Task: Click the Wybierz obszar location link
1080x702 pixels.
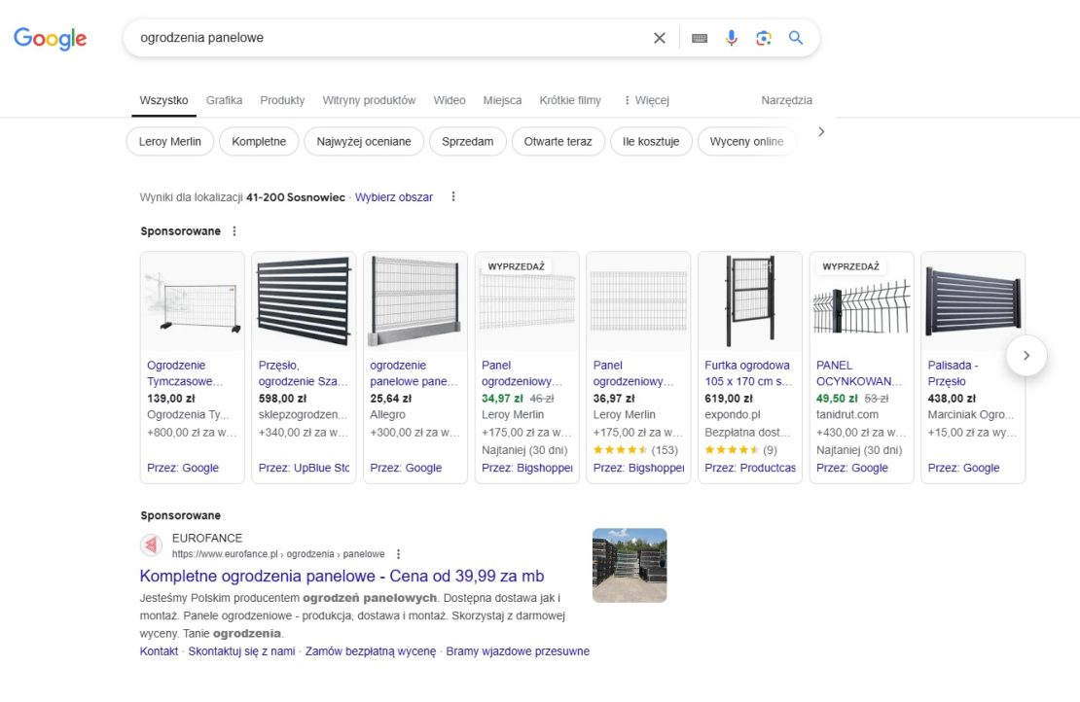Action: (394, 197)
